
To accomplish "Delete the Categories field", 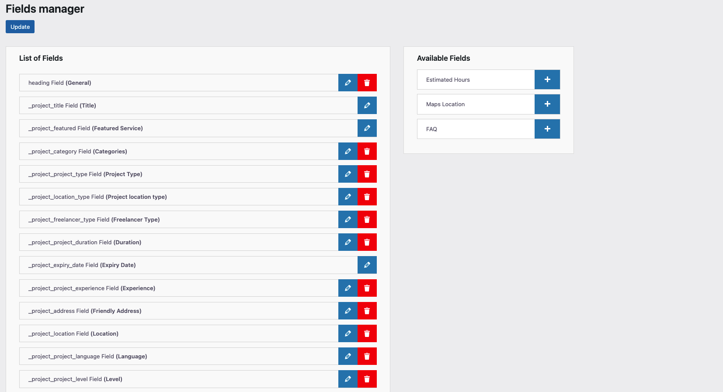I will 367,151.
